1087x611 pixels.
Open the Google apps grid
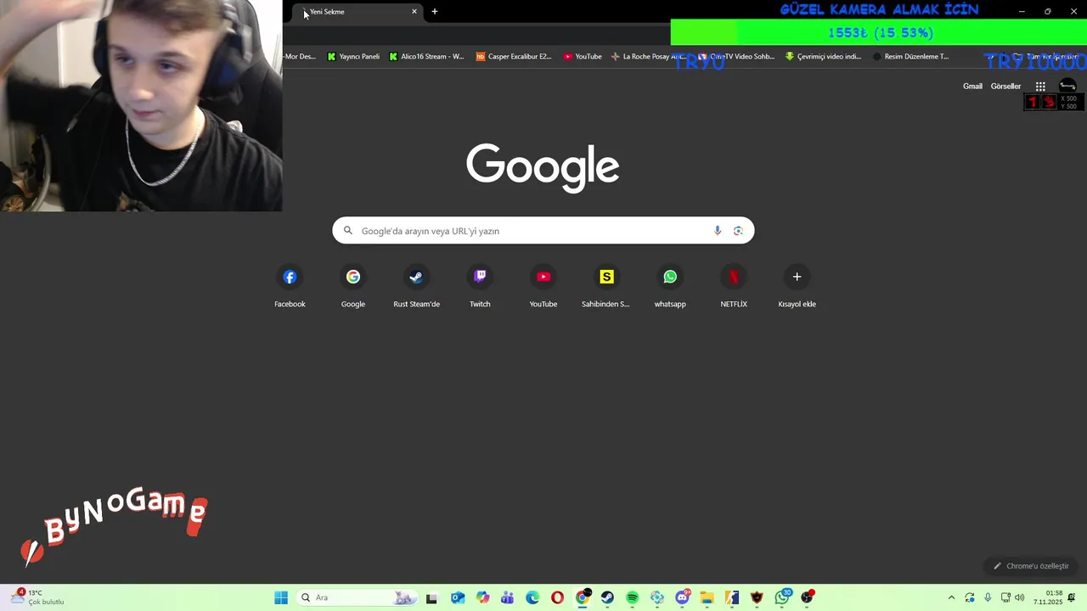pos(1040,87)
